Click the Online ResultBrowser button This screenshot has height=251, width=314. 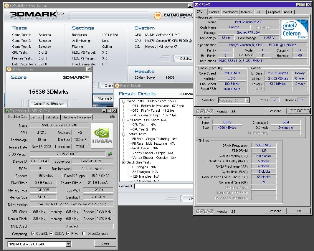(49, 104)
